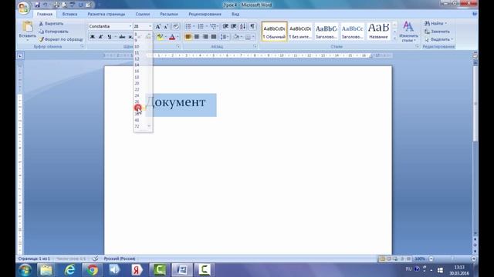The width and height of the screenshot is (494, 277).
Task: Click multilevel list icon
Action: pos(213,26)
